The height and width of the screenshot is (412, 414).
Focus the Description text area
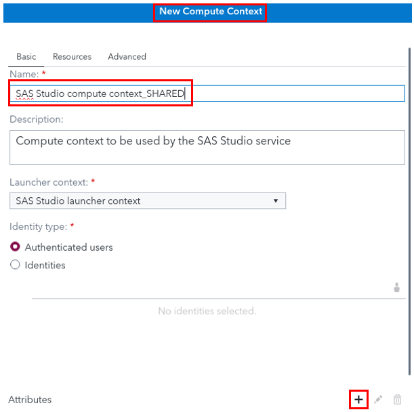(x=207, y=147)
